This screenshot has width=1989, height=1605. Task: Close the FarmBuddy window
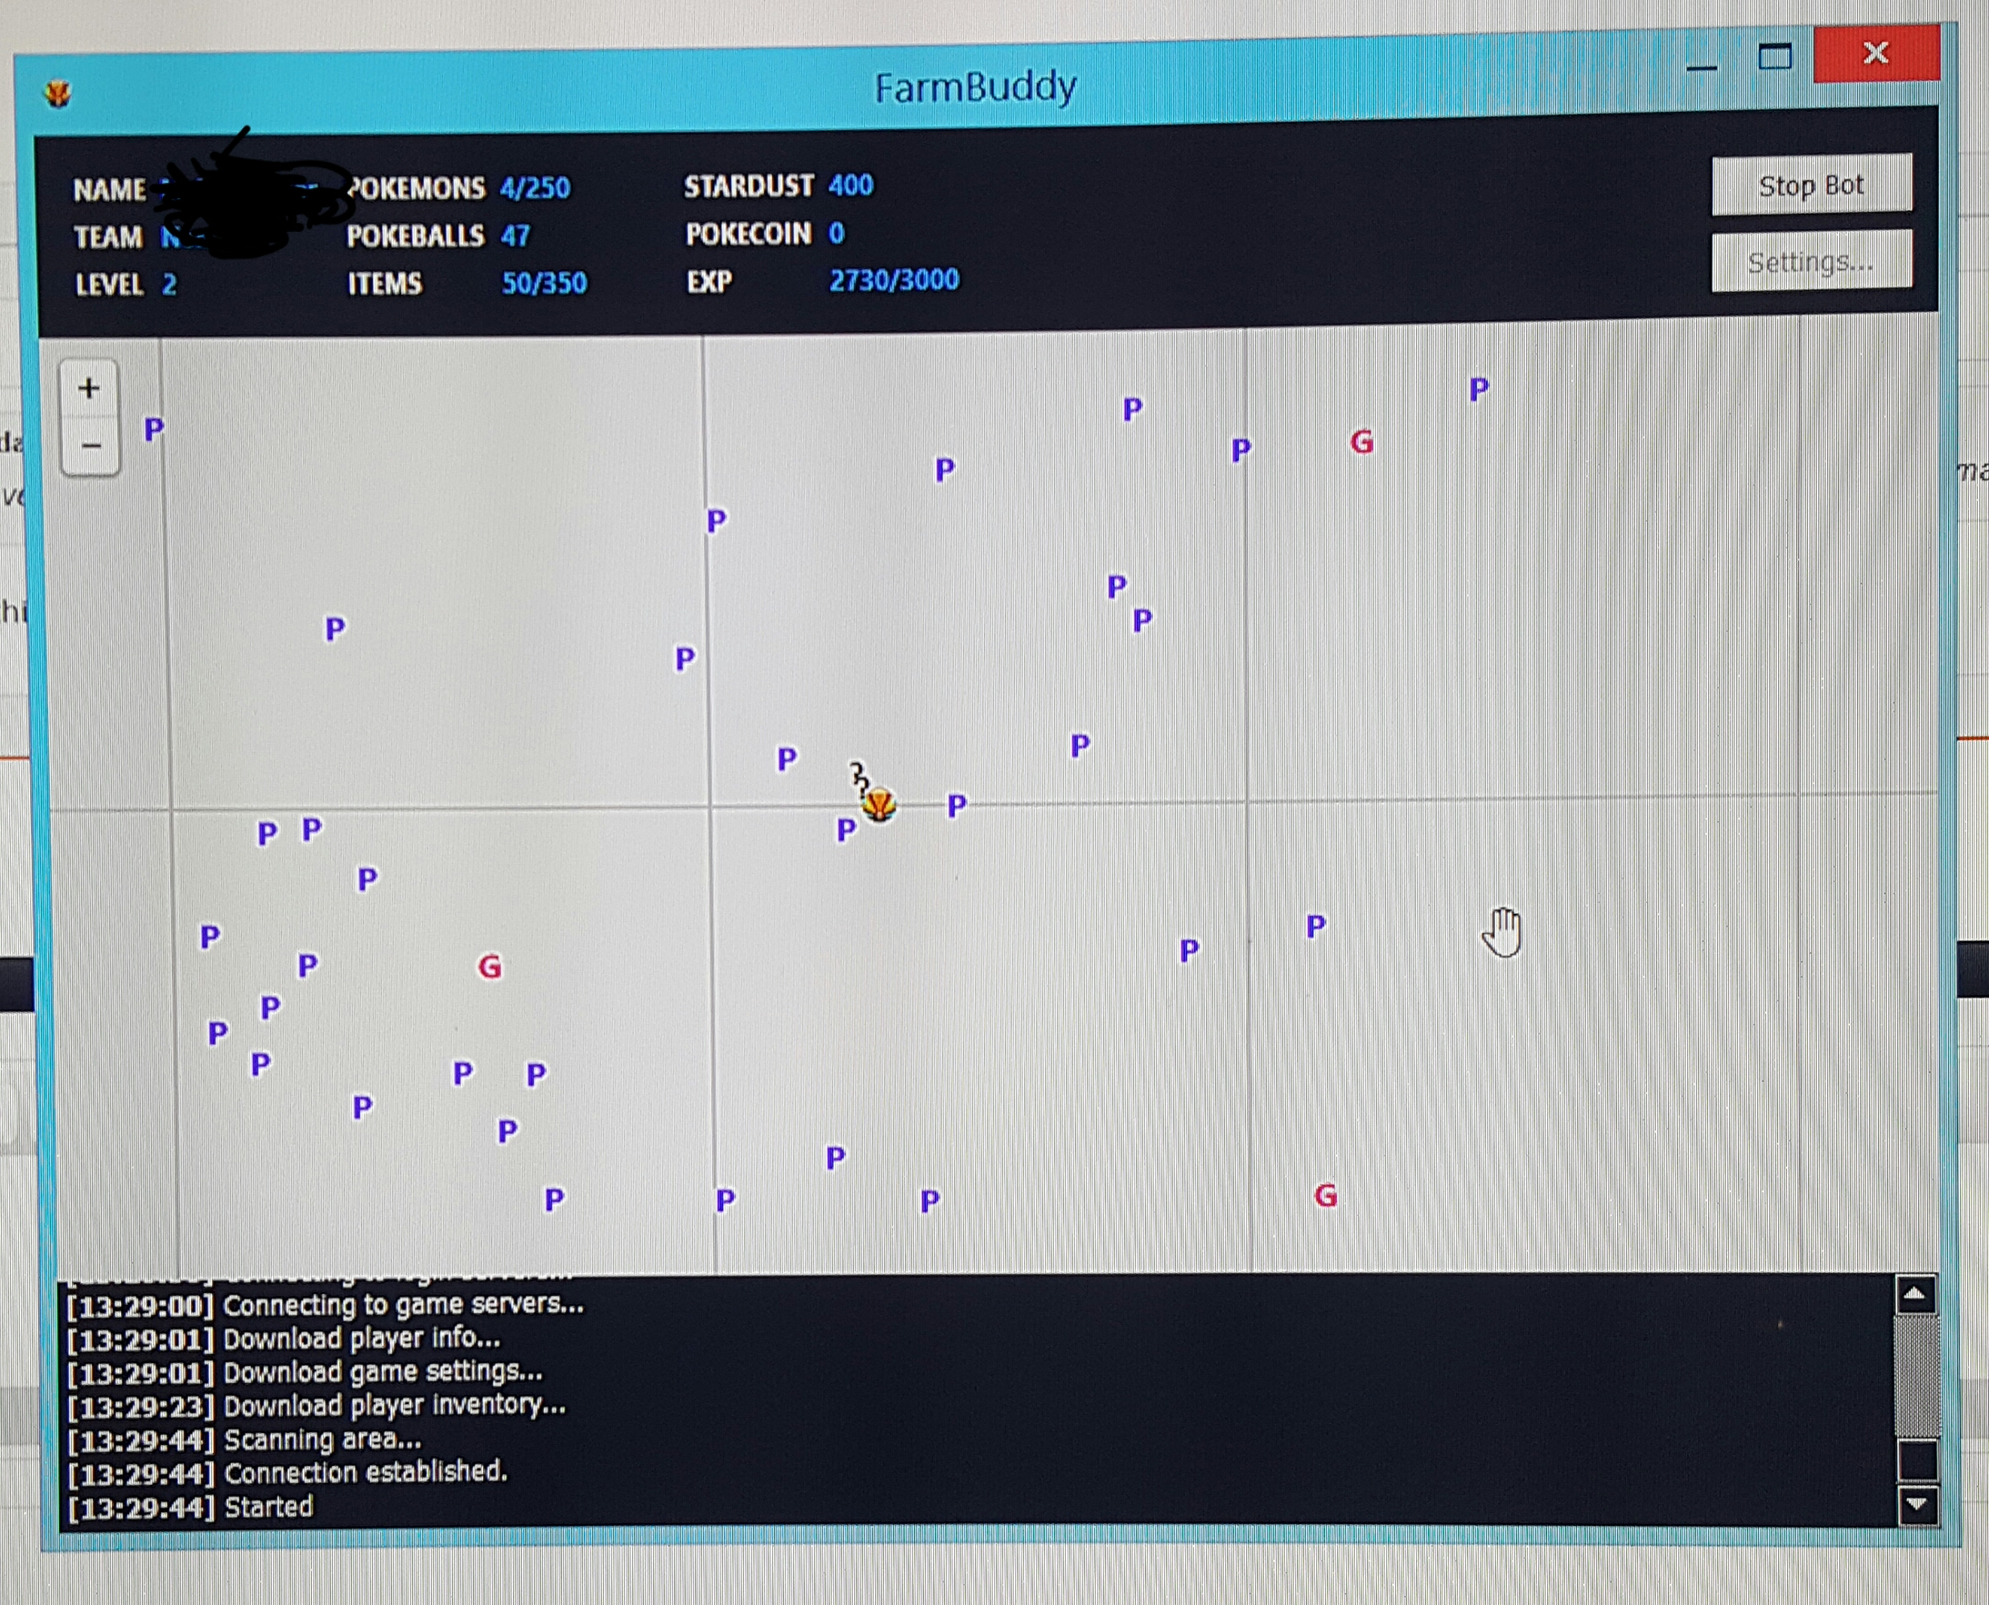tap(1876, 53)
